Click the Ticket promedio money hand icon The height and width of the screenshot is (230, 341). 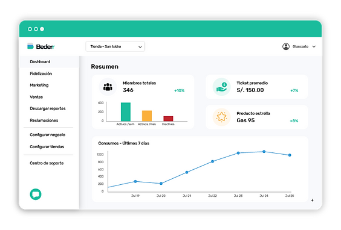click(221, 87)
